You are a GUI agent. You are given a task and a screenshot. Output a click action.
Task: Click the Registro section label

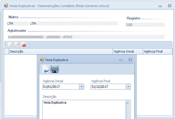[134, 18]
